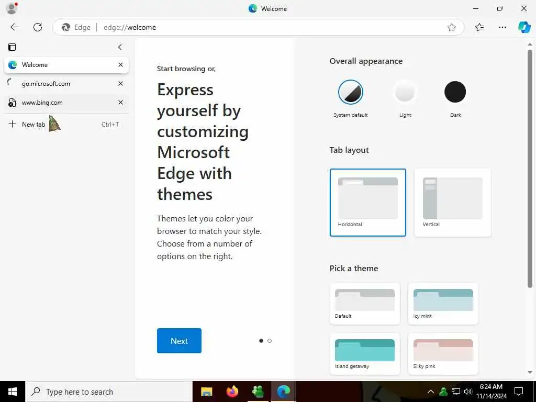Screen dimensions: 536x402
Task: Switch to the www.bing.com tab
Action: click(x=66, y=103)
